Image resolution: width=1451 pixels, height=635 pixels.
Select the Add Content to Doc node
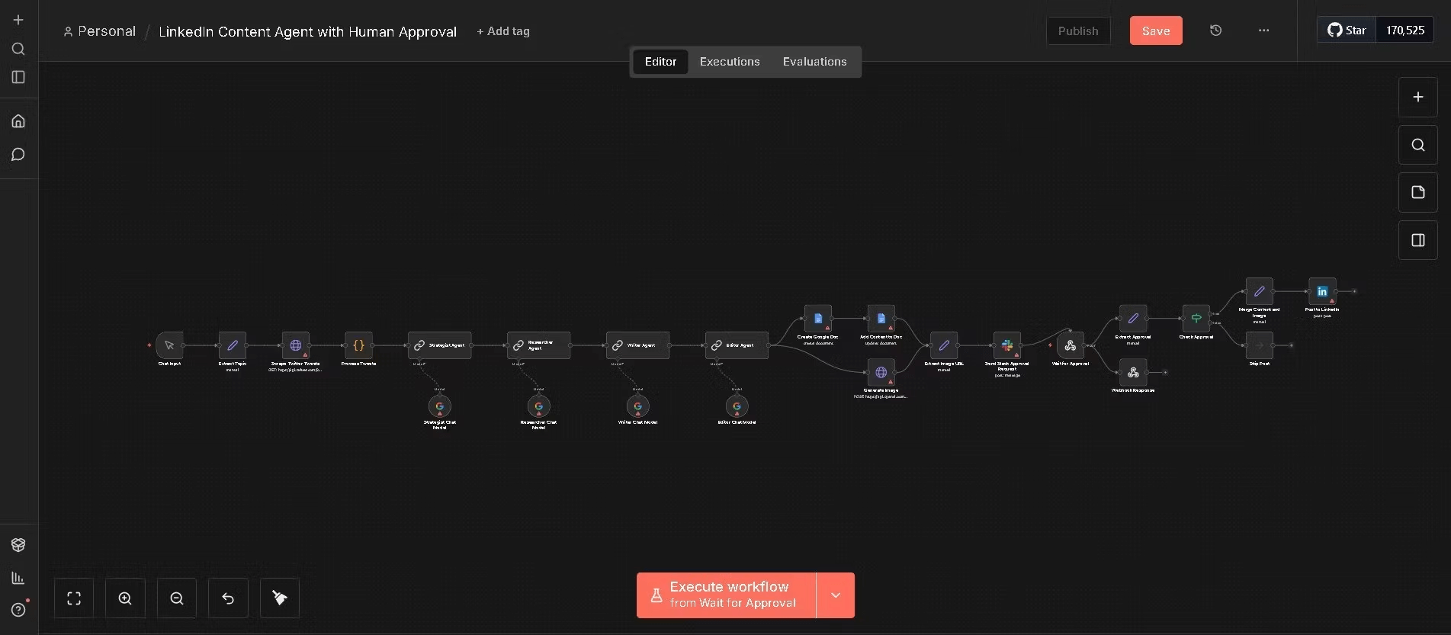point(881,318)
